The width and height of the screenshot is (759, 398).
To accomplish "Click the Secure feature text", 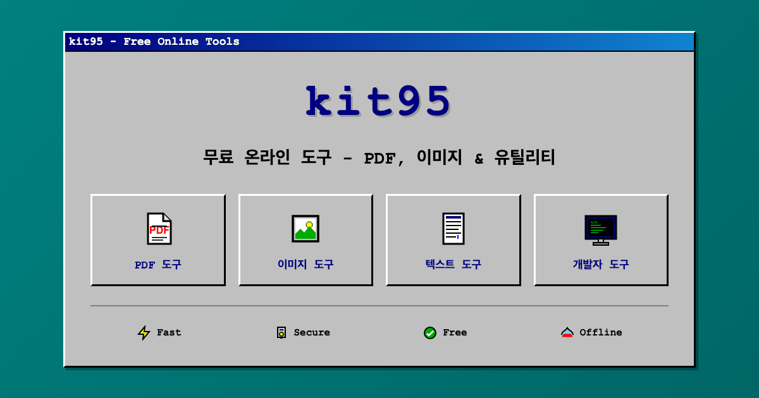I will coord(312,332).
